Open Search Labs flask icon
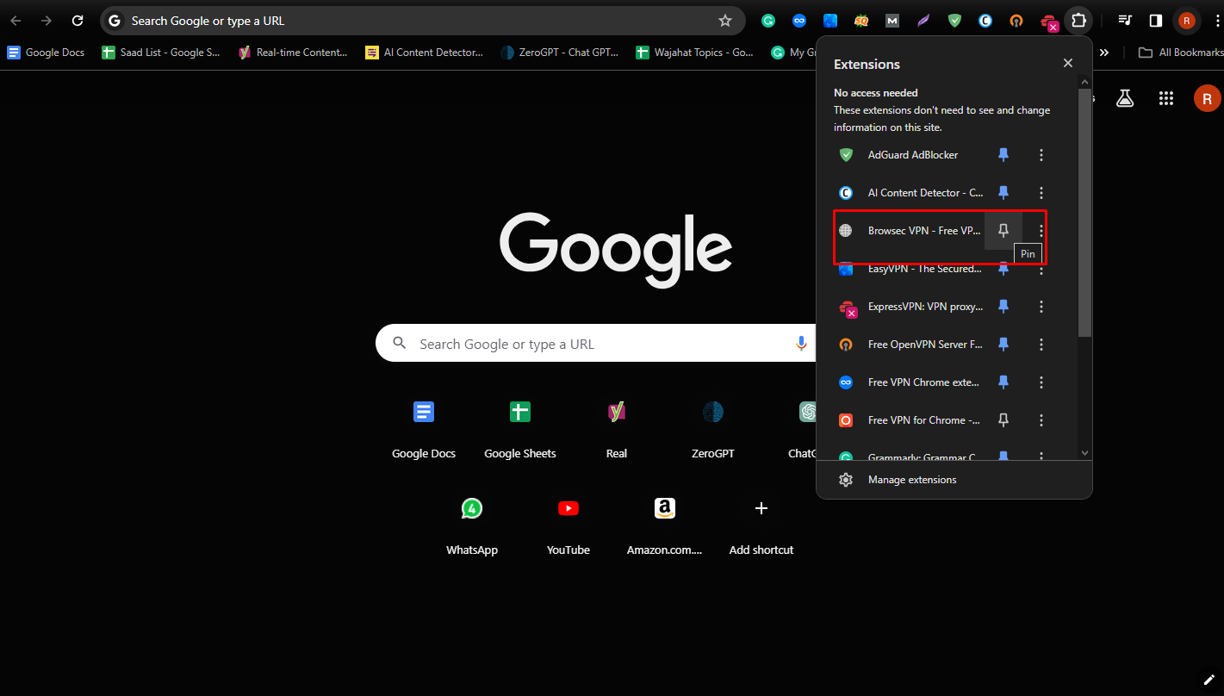 1125,98
